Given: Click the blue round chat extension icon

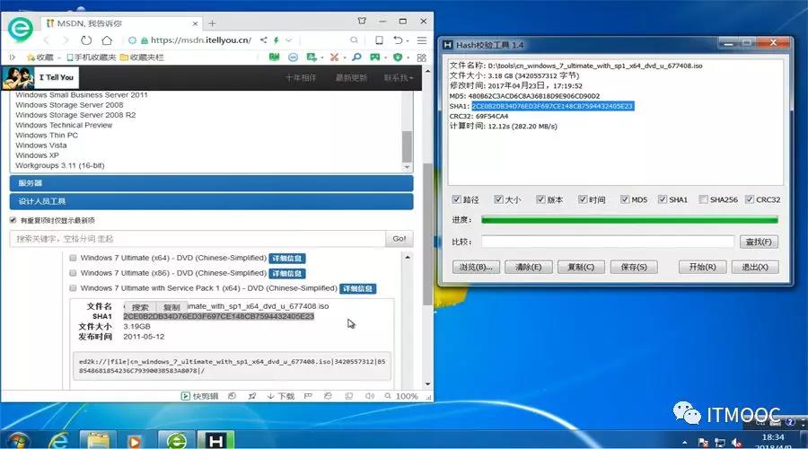Looking at the screenshot, I should pyautogui.click(x=294, y=57).
